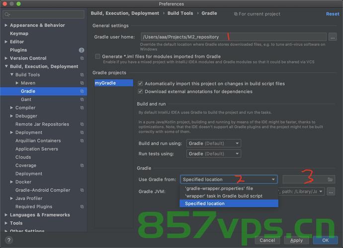Viewport: 343px width, 248px height.
Task: Click project-level icon beside Gradle-Android Compiler
Action: [82, 190]
